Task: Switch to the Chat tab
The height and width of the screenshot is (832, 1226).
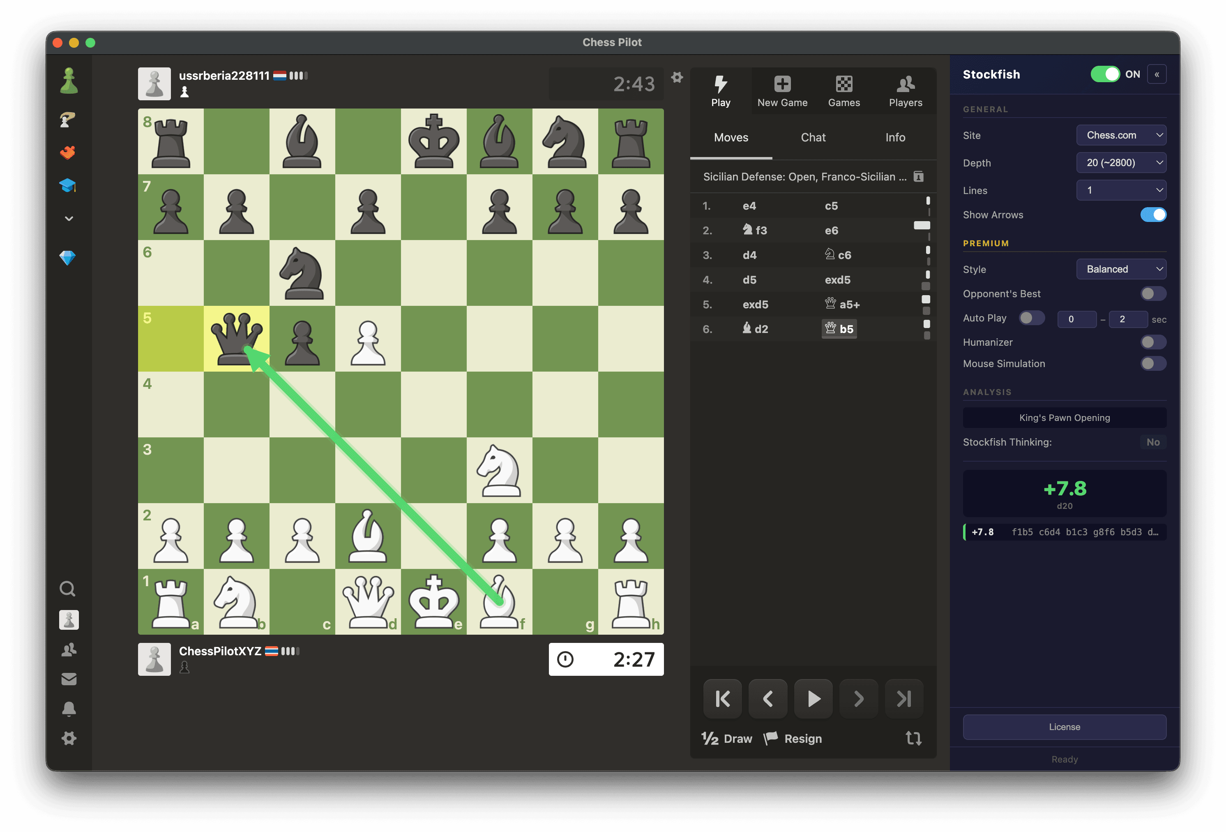Action: click(813, 137)
